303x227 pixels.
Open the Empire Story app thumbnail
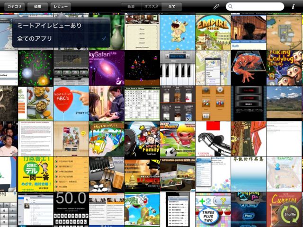[x=213, y=33]
